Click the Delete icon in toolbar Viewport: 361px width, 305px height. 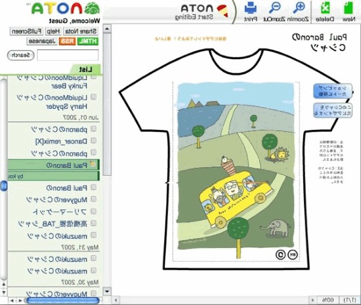pyautogui.click(x=325, y=9)
